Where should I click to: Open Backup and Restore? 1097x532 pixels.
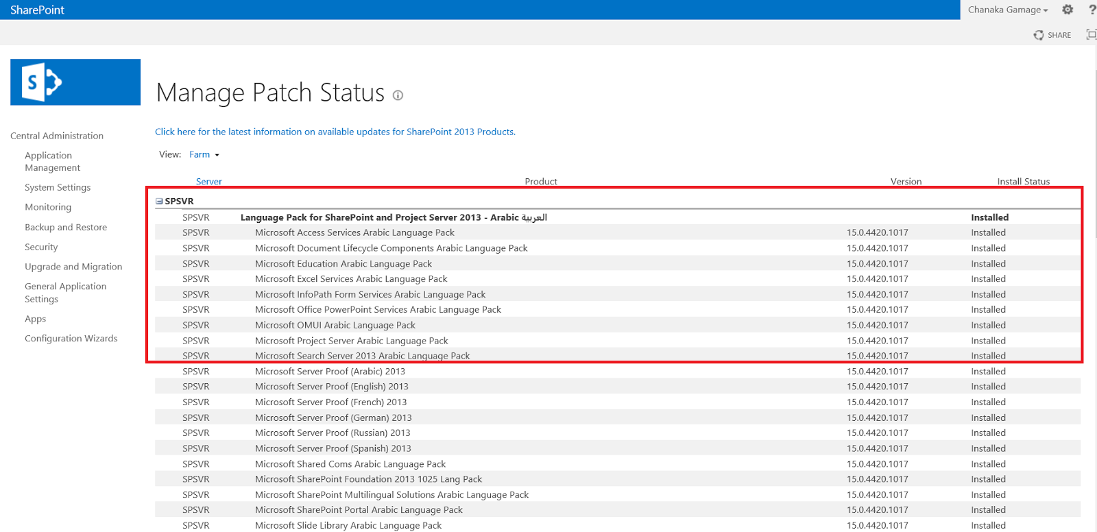tap(66, 227)
